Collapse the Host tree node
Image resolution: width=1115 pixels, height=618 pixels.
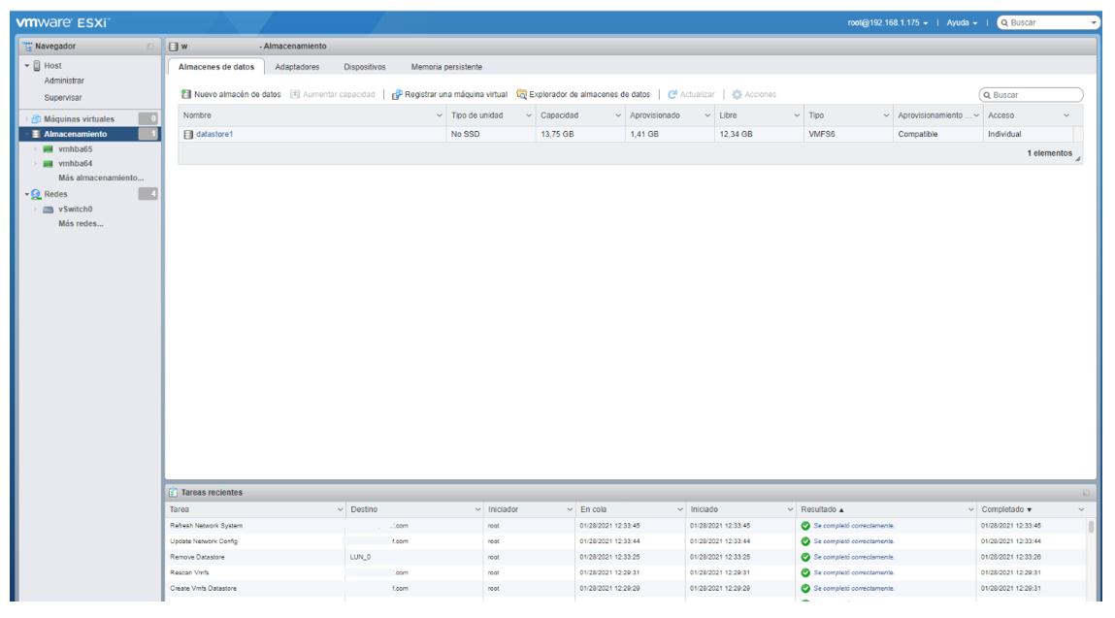pyautogui.click(x=27, y=65)
